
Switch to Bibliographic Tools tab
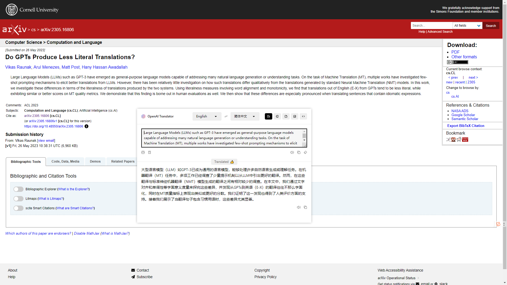[x=26, y=162]
